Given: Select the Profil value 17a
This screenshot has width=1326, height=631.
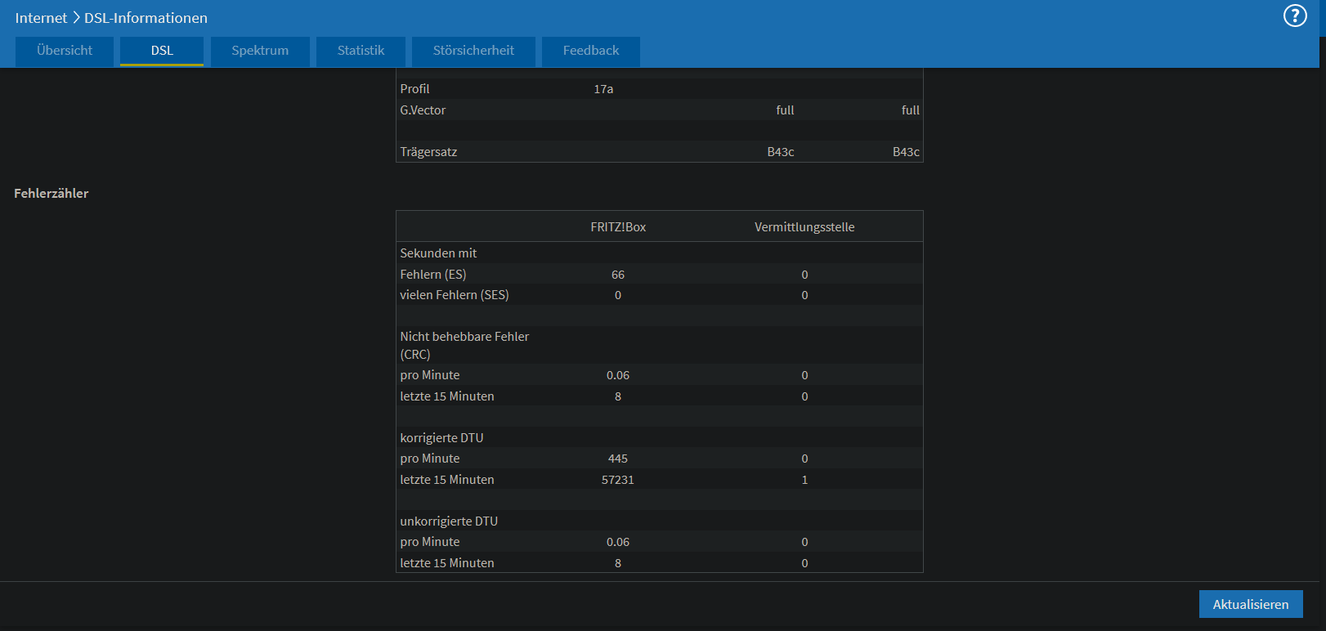Looking at the screenshot, I should click(603, 89).
